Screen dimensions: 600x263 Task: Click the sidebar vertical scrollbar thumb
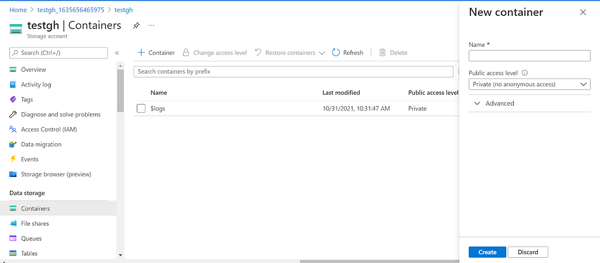(x=121, y=91)
